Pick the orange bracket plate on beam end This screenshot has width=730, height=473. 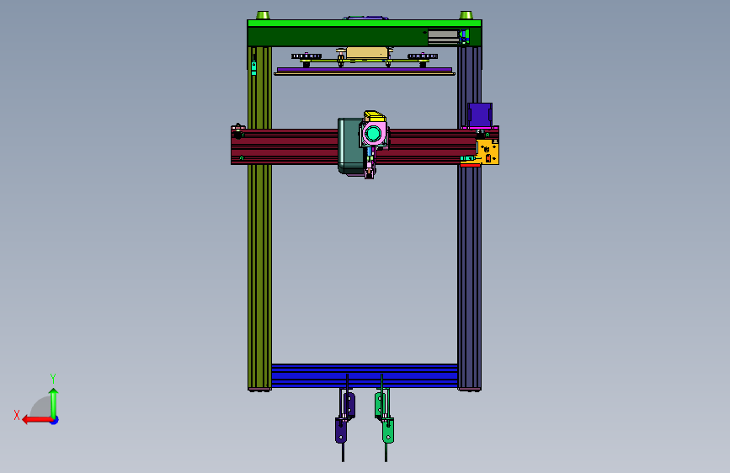(x=489, y=152)
